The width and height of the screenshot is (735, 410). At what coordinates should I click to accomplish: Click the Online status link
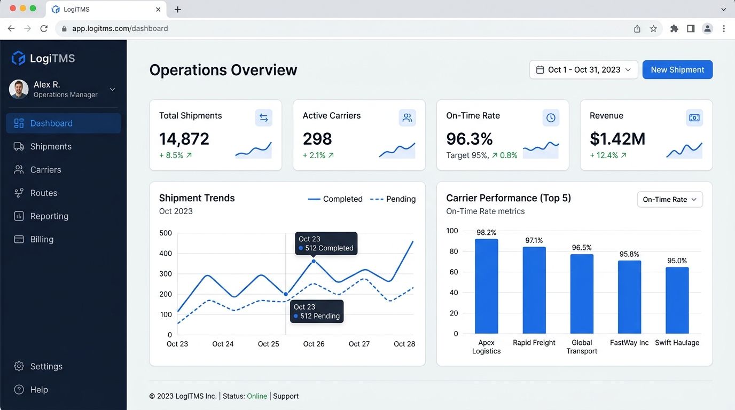pos(257,396)
